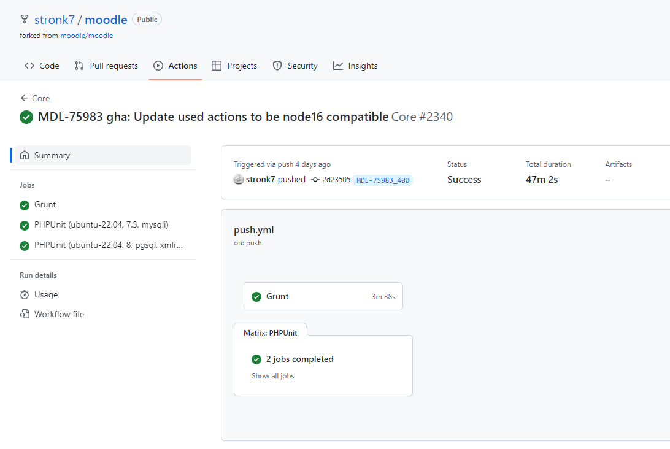Open branch label MDL-75983_400
The image size is (670, 449).
pyautogui.click(x=383, y=180)
